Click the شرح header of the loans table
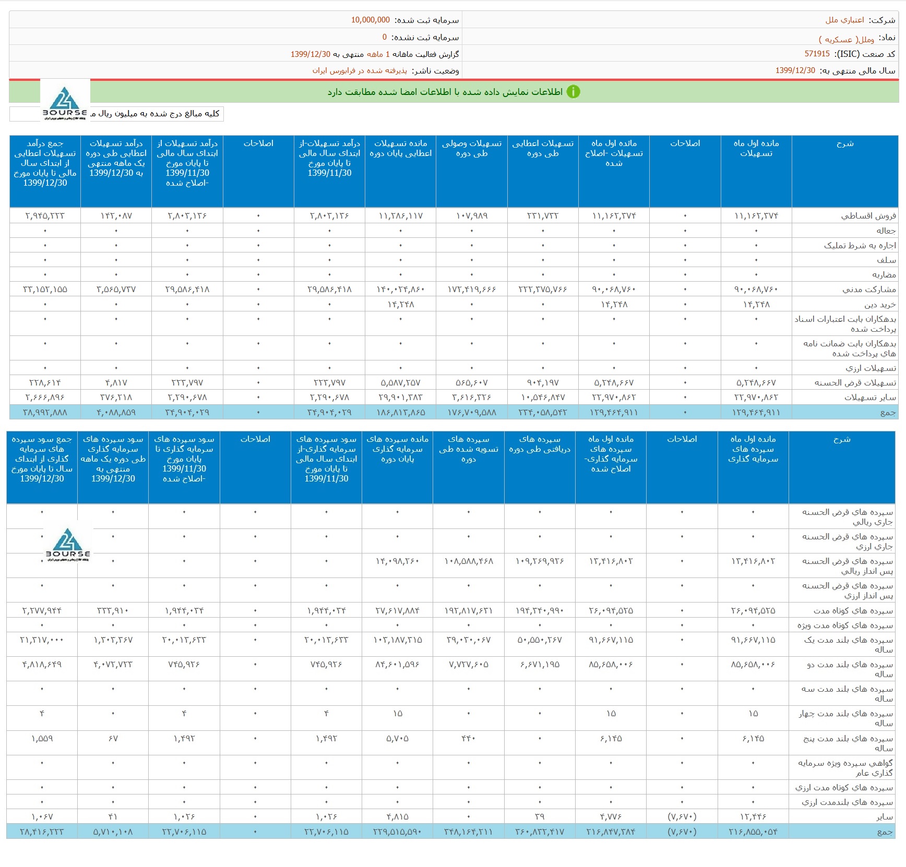Screen dimensions: 906x867 tap(844, 143)
